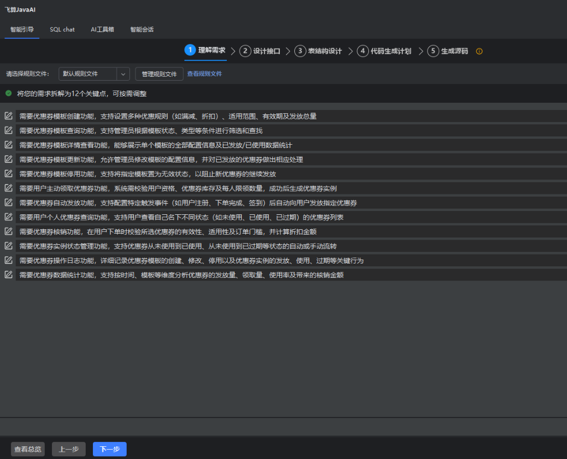Open the AI工具箱 tab
Image resolution: width=567 pixels, height=459 pixels.
point(102,29)
